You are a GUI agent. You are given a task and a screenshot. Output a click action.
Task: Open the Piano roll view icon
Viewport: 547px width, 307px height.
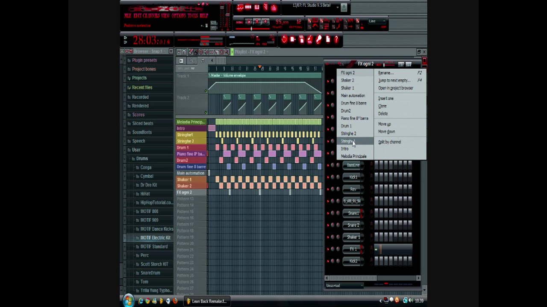point(257,7)
